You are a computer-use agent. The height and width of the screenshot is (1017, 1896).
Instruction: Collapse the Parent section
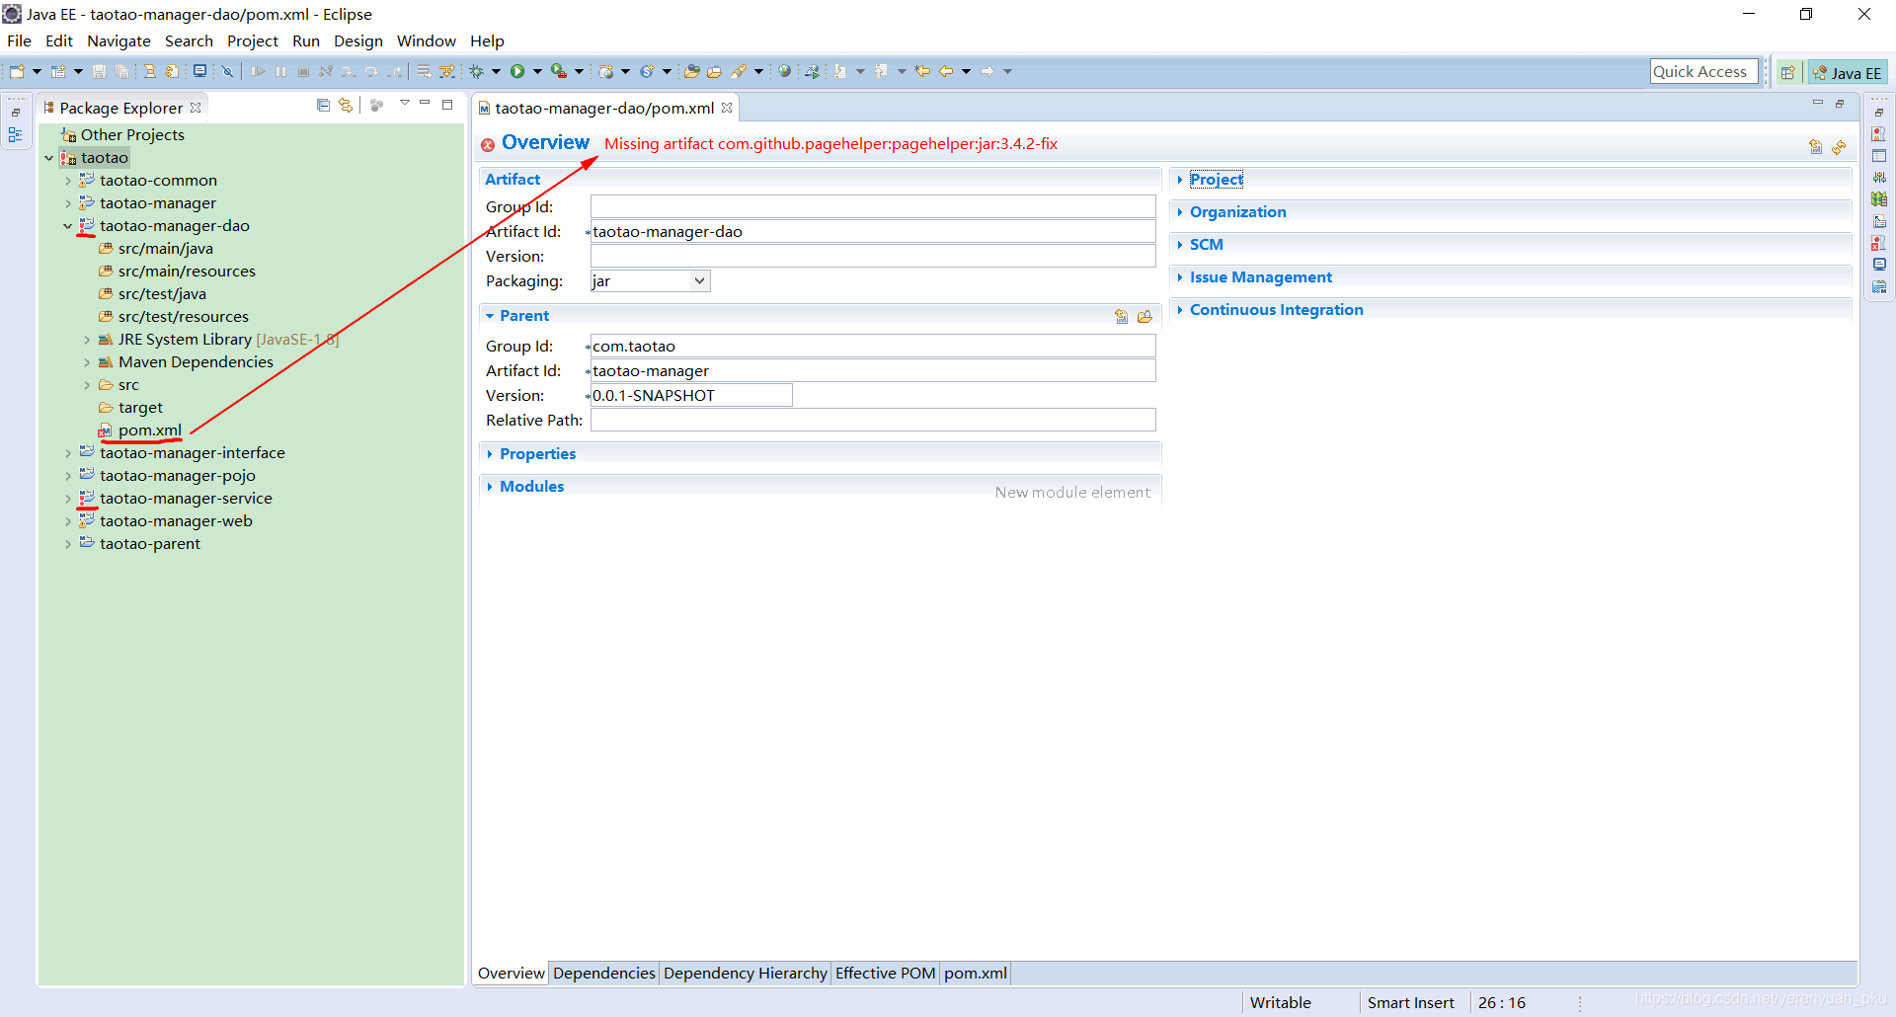coord(490,316)
